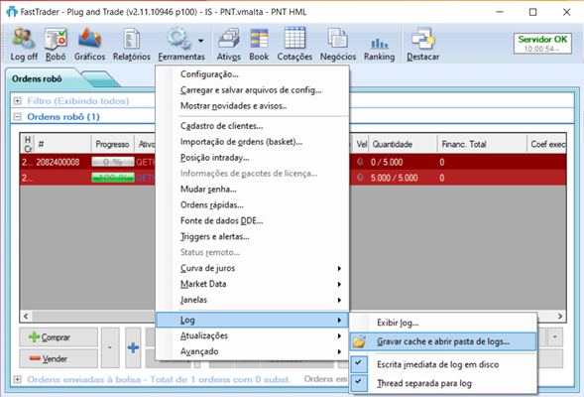Select the Log menu entry

click(252, 320)
